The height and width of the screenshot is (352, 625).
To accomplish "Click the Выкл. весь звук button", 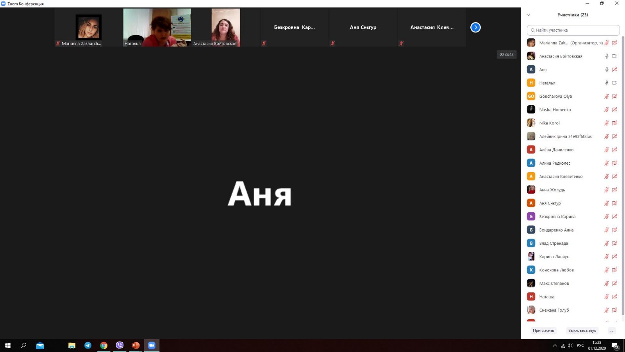I will point(582,331).
